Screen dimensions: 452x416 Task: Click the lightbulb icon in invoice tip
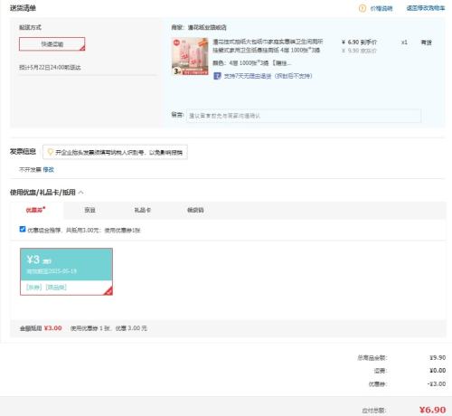[51, 152]
